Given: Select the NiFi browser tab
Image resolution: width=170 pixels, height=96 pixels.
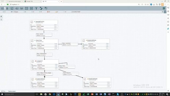Looking at the screenshot, I should click(51, 1).
